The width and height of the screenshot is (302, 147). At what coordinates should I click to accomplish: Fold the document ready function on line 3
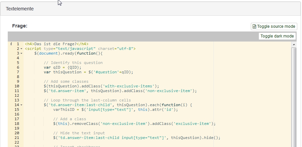click(x=21, y=54)
